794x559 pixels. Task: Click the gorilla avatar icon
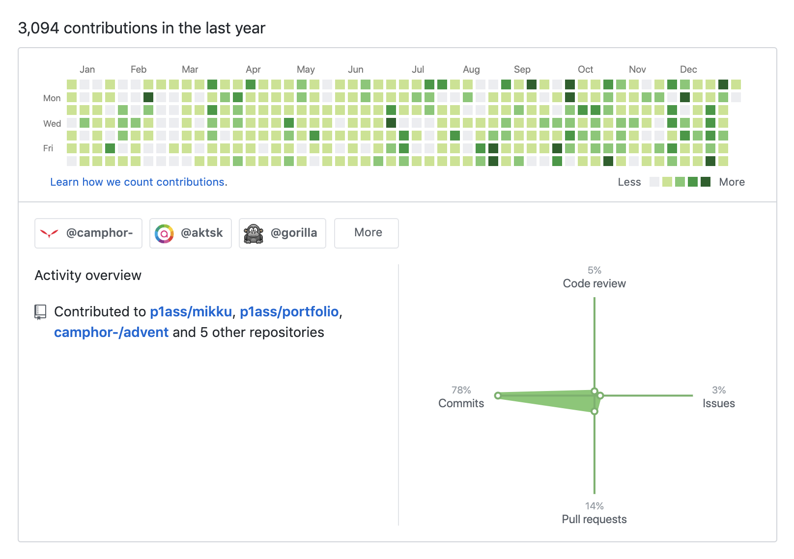point(254,233)
